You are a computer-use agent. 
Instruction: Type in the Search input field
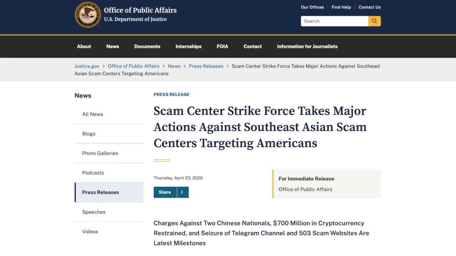(x=334, y=21)
